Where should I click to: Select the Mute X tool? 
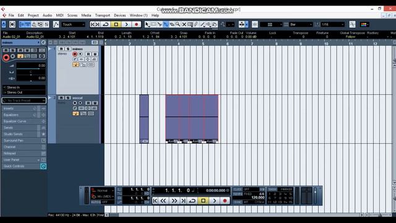pos(184,25)
